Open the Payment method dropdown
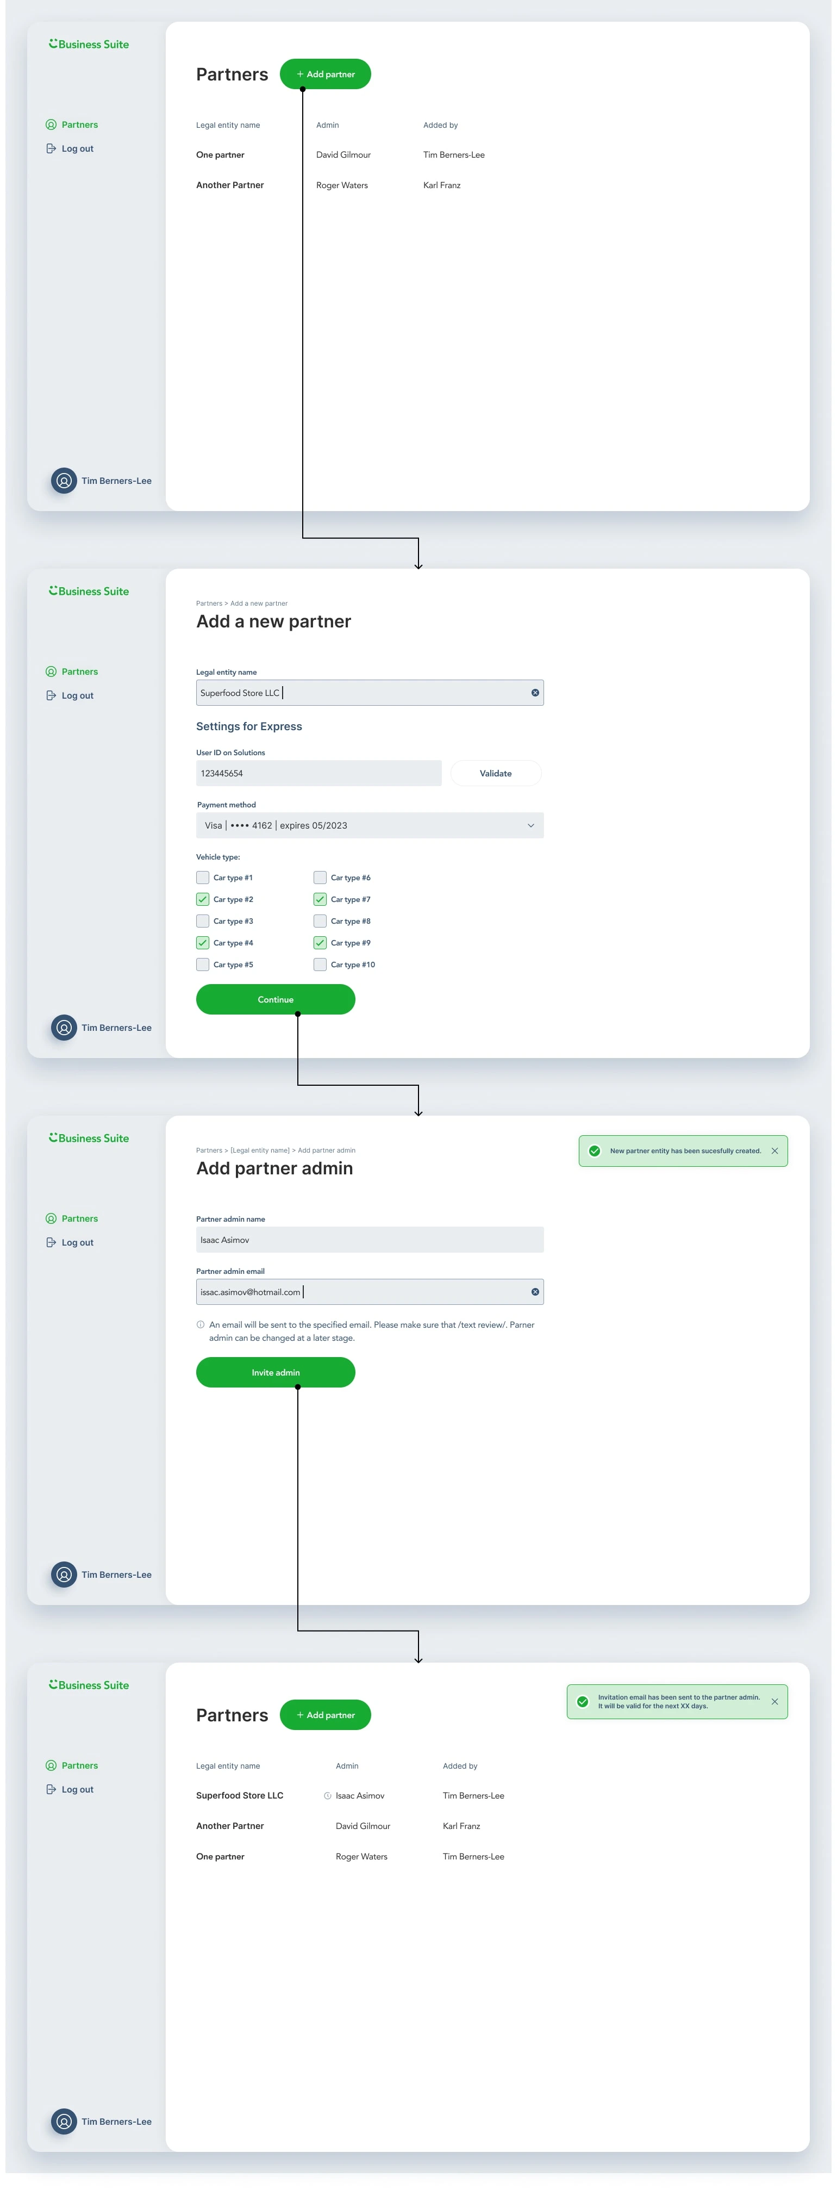This screenshot has width=837, height=2190. [x=370, y=825]
